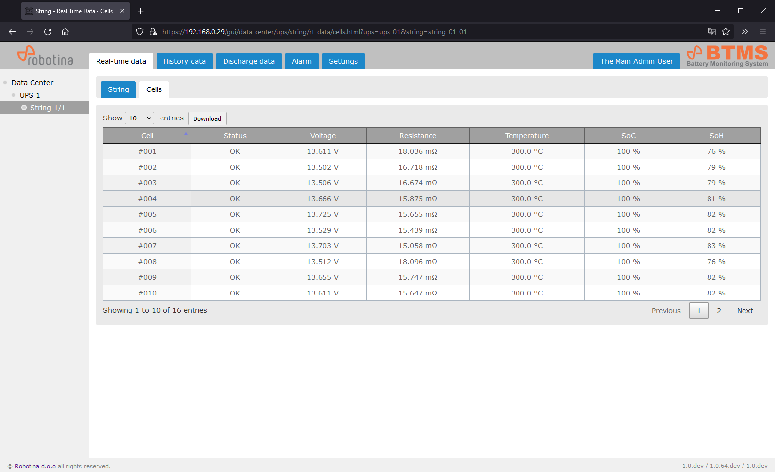Select UPS 1 in the tree
This screenshot has width=775, height=472.
(x=30, y=95)
